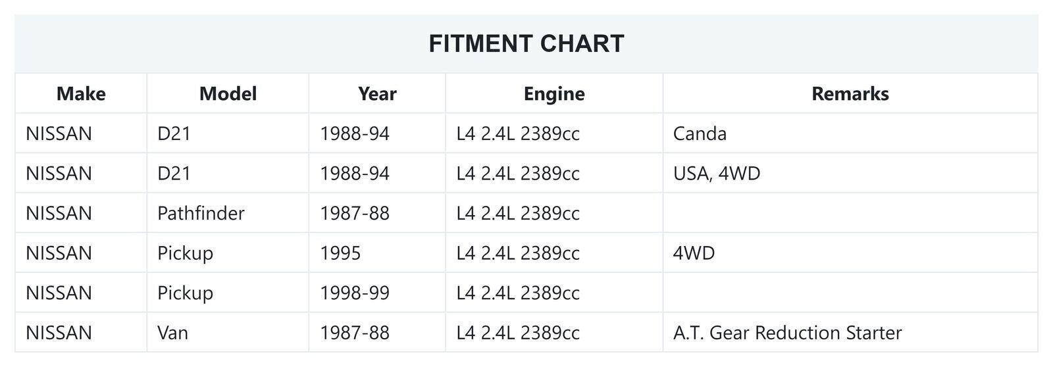The image size is (1053, 367).
Task: Click the 1998-99 year cell
Action: (x=355, y=293)
